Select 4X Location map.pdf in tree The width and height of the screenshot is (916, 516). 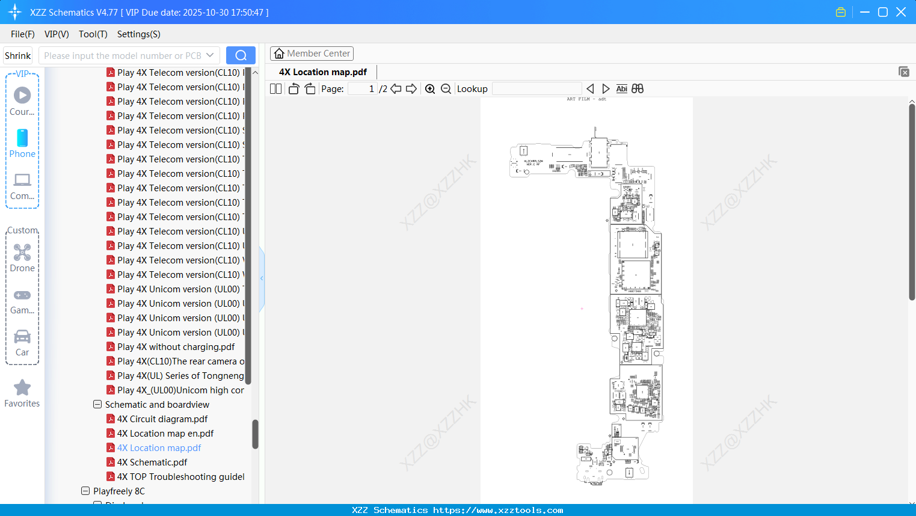[x=159, y=448]
